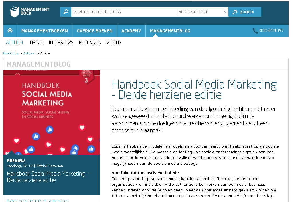Click the magnifier icon left of search field
294x202 pixels.
[x=66, y=12]
